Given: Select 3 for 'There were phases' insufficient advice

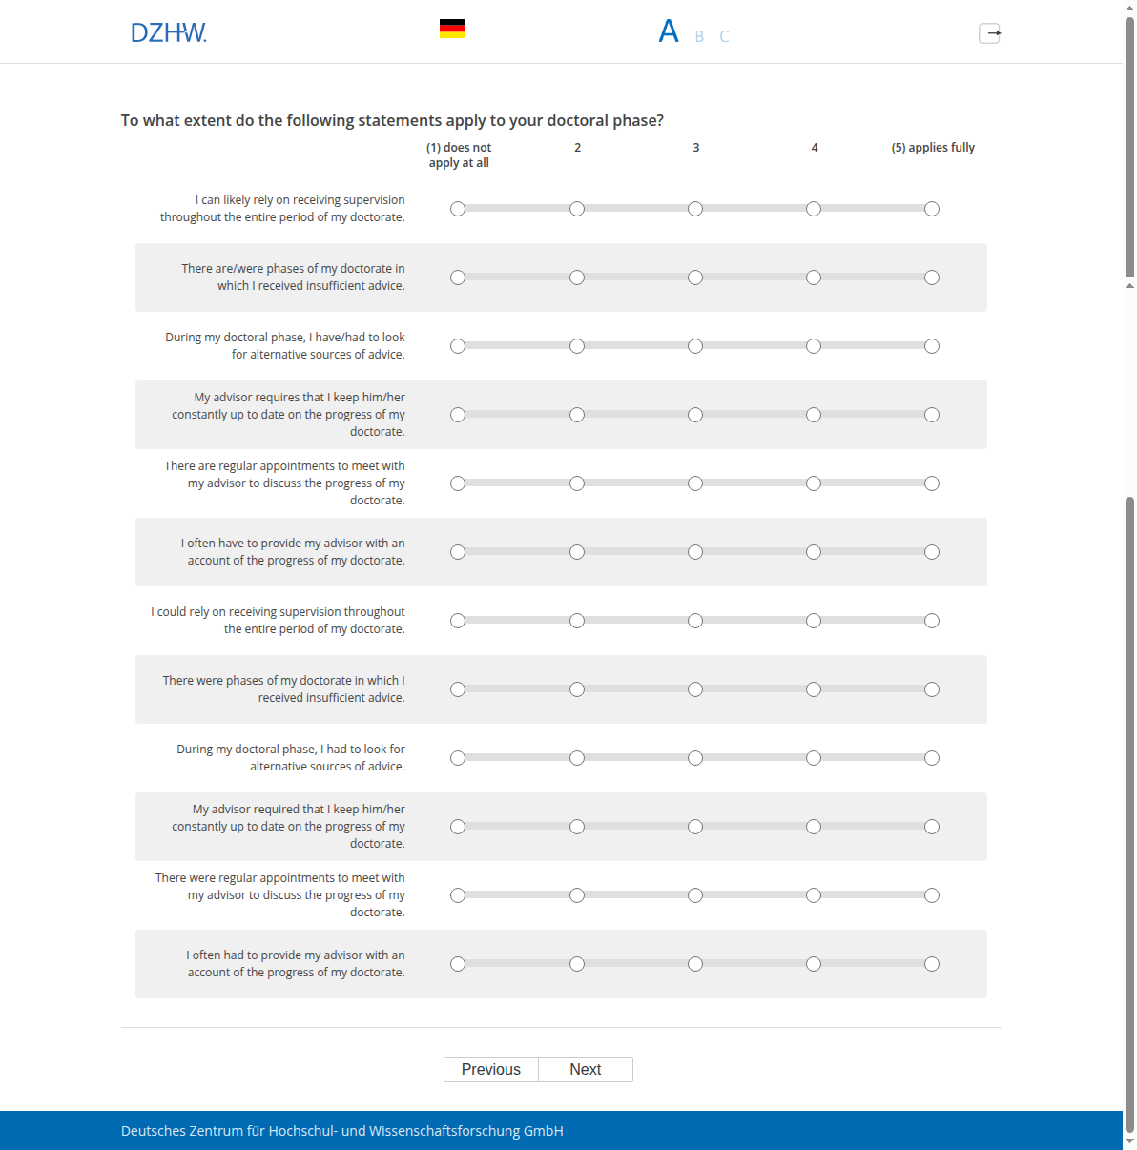Looking at the screenshot, I should [x=695, y=689].
